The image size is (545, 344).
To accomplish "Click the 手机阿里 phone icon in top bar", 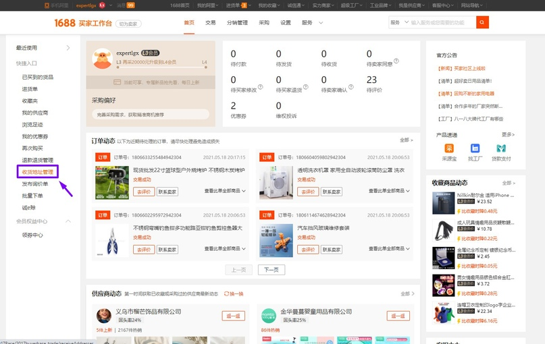I will [47, 5].
